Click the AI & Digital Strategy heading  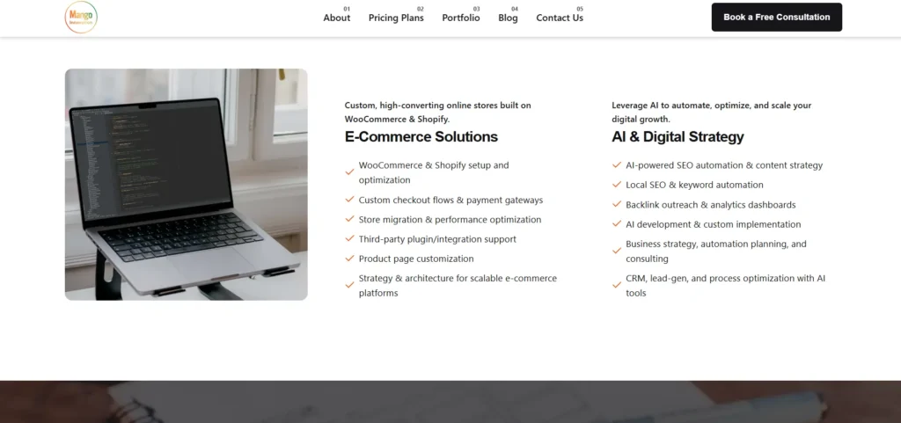click(x=678, y=136)
